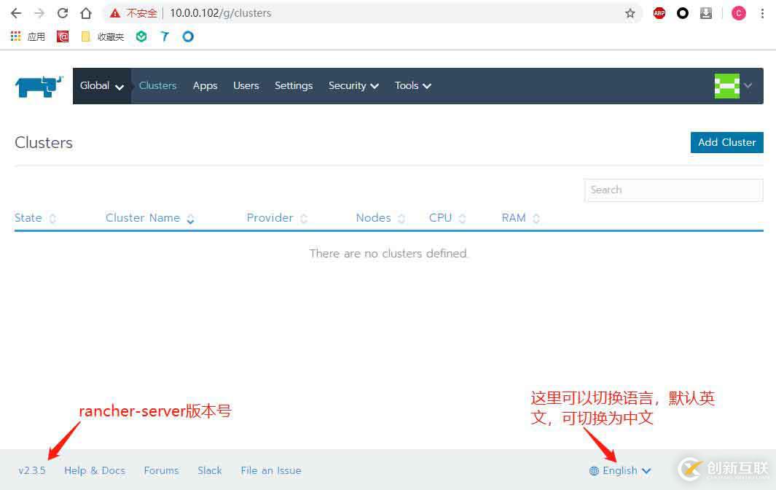Image resolution: width=776 pixels, height=490 pixels.
Task: Open the Help & Docs link
Action: 95,470
